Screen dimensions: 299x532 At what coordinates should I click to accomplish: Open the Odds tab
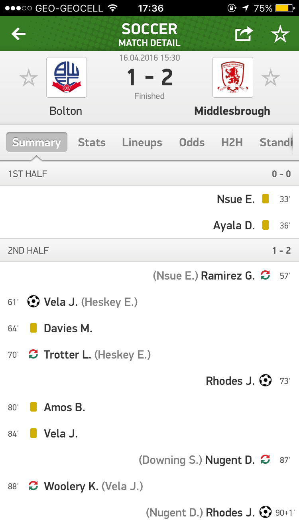click(x=192, y=142)
